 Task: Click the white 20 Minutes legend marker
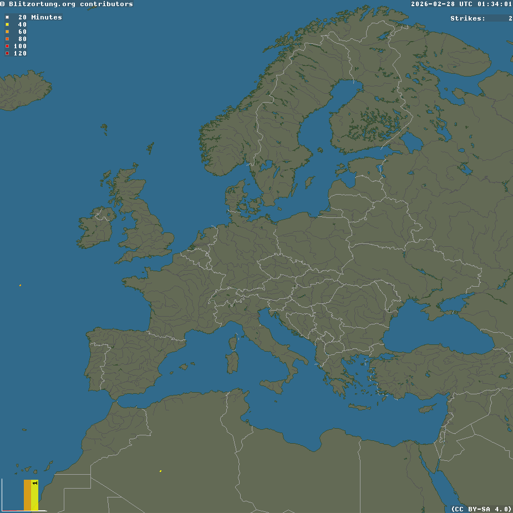tap(7, 17)
